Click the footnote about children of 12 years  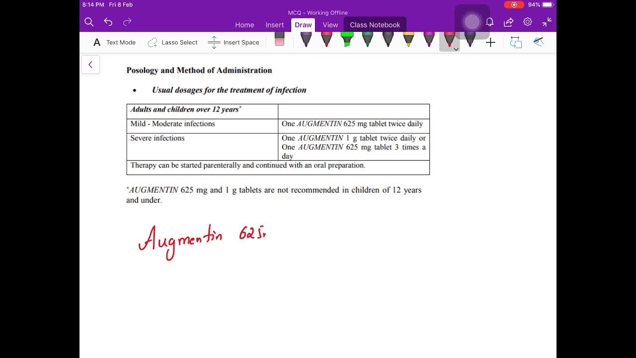pos(274,195)
